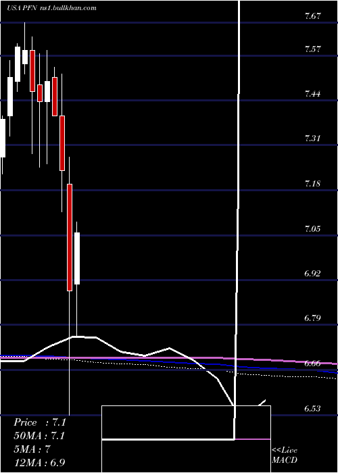Click the 6.92 price axis label
Screen dimensions: 338x473
(x=312, y=274)
